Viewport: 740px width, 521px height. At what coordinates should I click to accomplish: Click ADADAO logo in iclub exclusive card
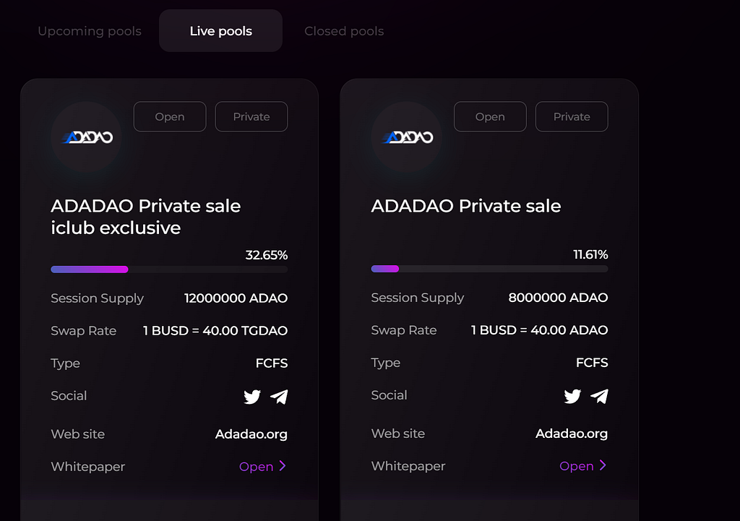(87, 137)
